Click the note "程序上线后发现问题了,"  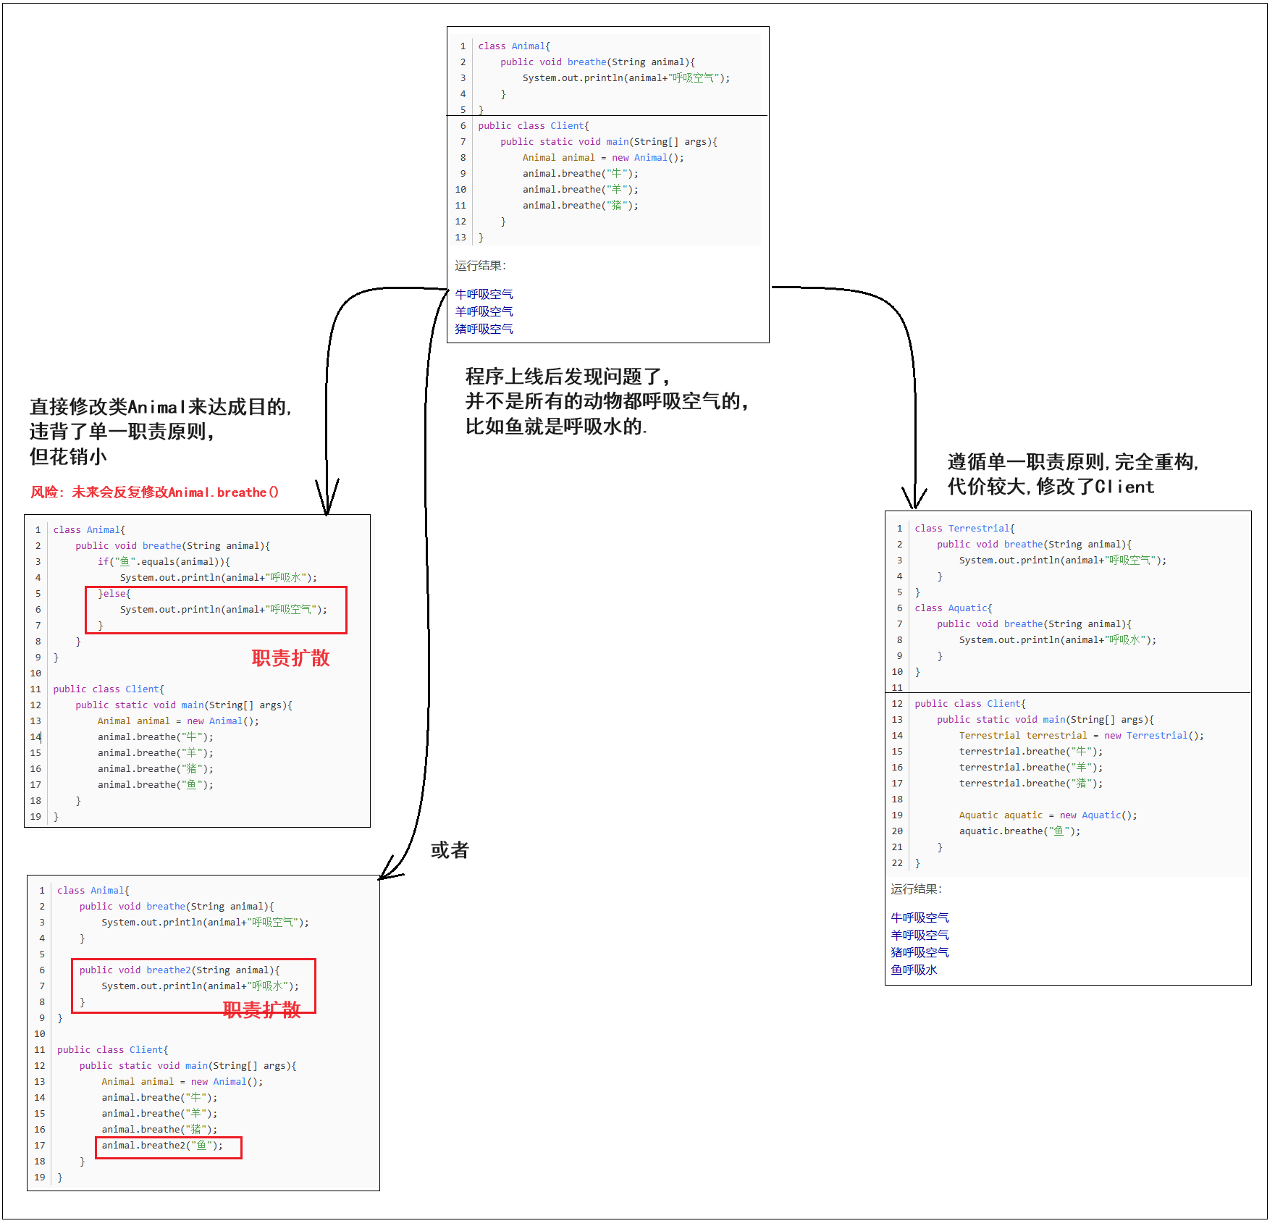point(568,377)
